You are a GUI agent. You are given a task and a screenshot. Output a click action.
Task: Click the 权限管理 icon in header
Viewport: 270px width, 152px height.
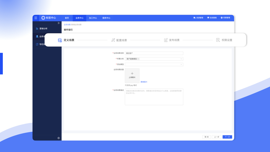pyautogui.click(x=222, y=18)
